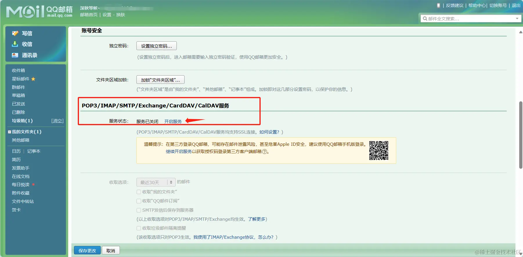
Task: Open 垃圾箱(1) folder
Action: click(x=22, y=121)
